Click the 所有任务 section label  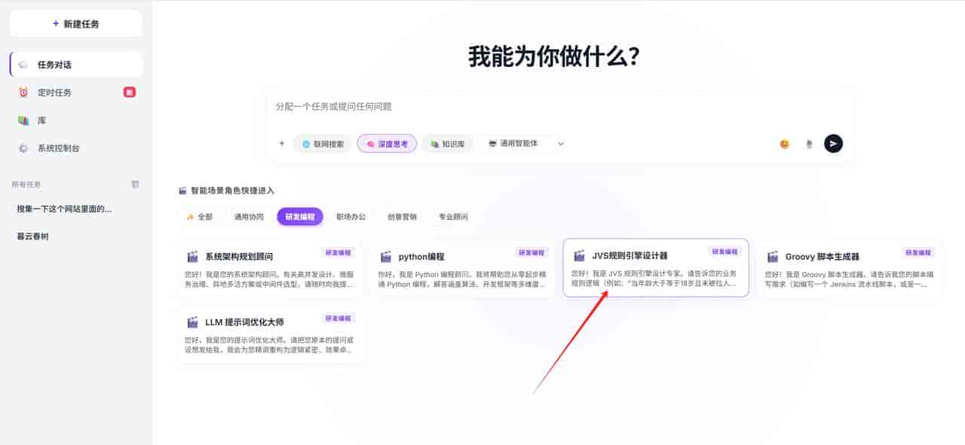click(x=26, y=184)
